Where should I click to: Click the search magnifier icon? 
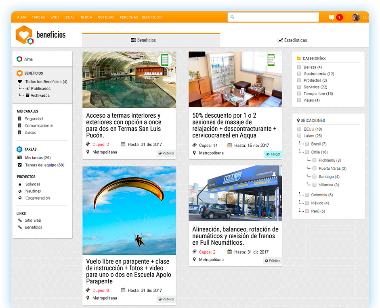coord(232,17)
